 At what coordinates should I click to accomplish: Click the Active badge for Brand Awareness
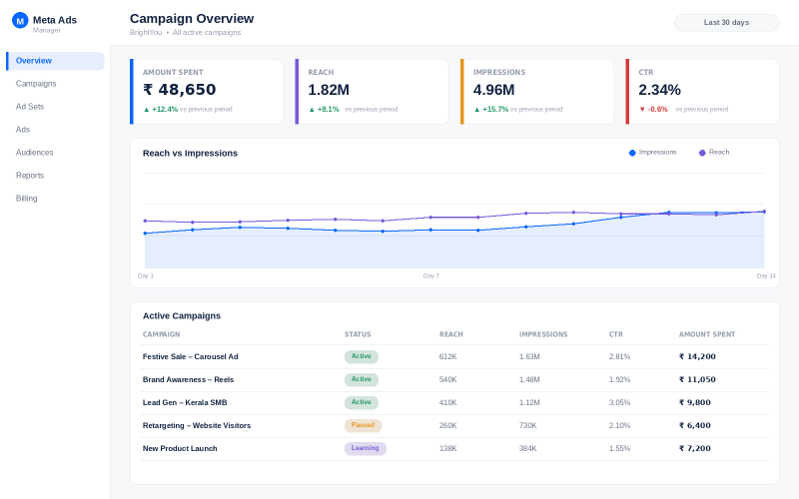pyautogui.click(x=362, y=379)
